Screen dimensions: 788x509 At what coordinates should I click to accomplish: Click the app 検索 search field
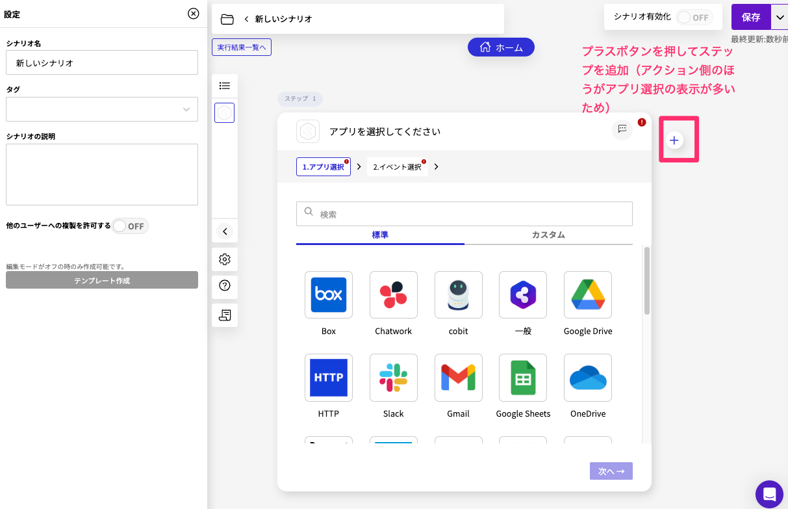(464, 213)
